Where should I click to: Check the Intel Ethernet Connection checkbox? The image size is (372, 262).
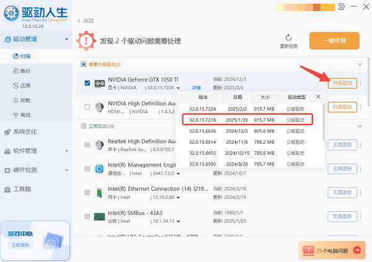click(87, 192)
